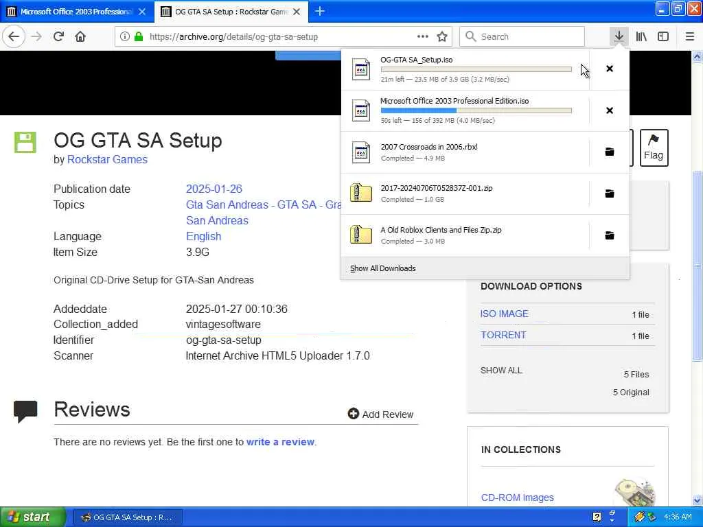Viewport: 703px width, 527px height.
Task: Focus the browser Search field
Action: [x=522, y=36]
